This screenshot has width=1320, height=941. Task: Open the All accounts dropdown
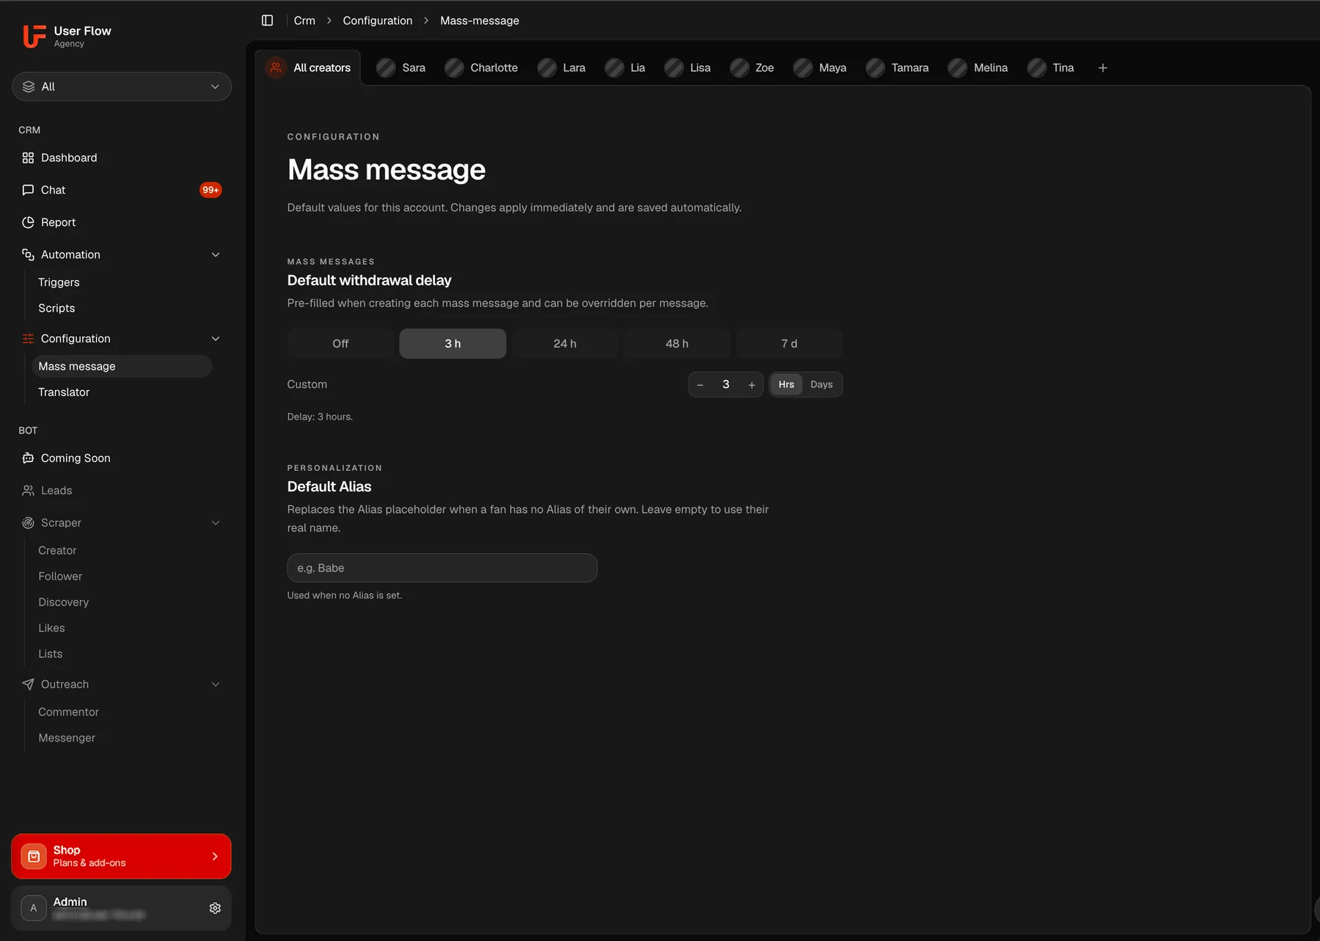(122, 87)
